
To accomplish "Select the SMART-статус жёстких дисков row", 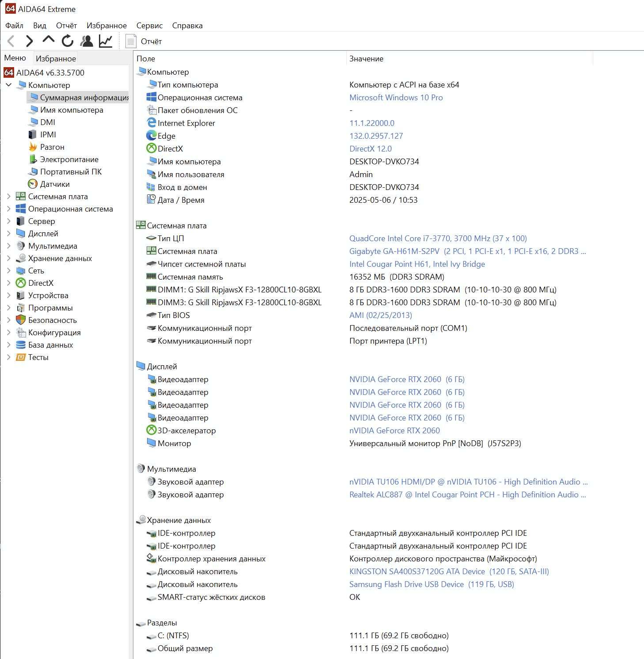I will [253, 597].
